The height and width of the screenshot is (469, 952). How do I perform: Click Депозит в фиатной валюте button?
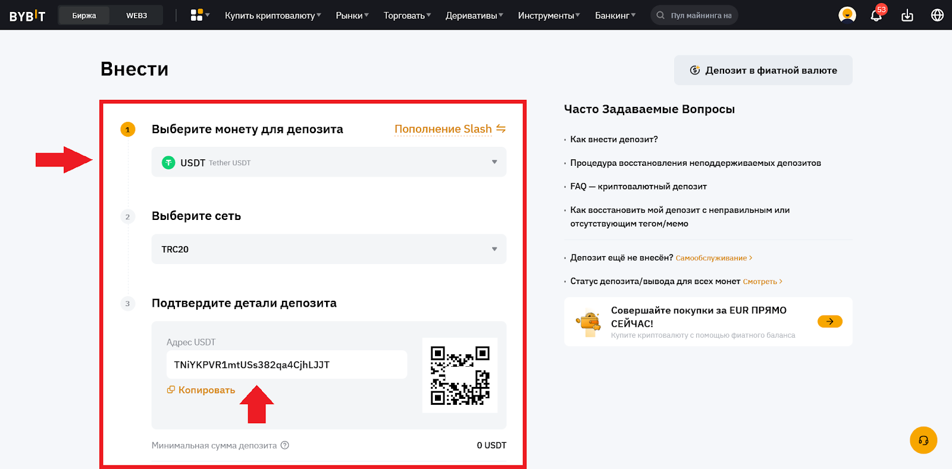(763, 70)
